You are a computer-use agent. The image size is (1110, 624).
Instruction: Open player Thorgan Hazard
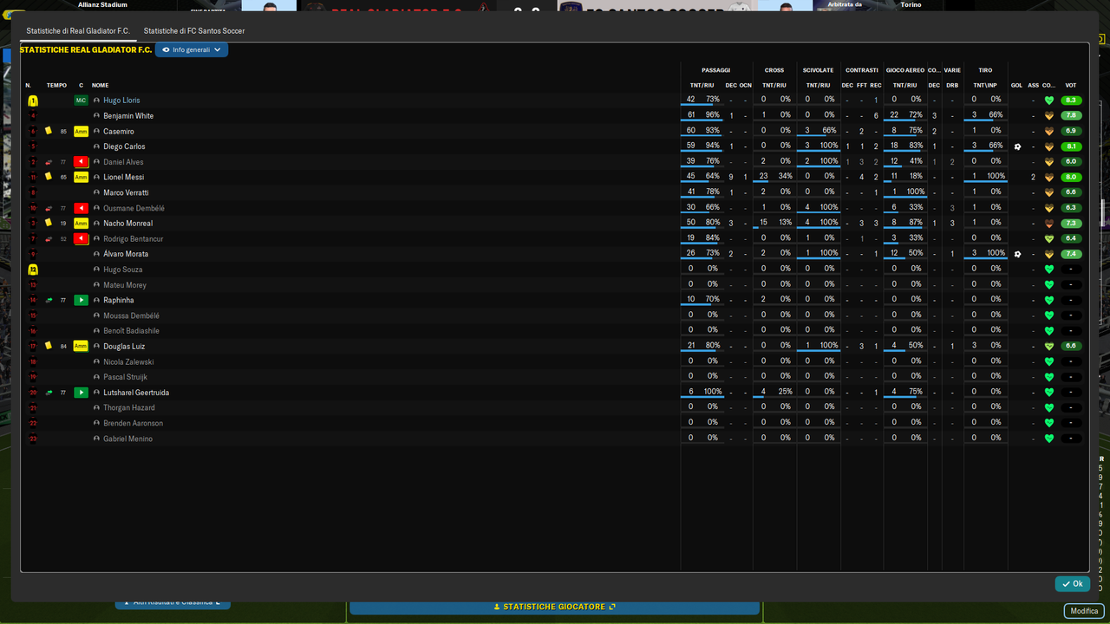(129, 407)
